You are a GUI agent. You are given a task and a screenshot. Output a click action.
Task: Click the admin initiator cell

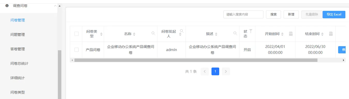pyautogui.click(x=171, y=50)
